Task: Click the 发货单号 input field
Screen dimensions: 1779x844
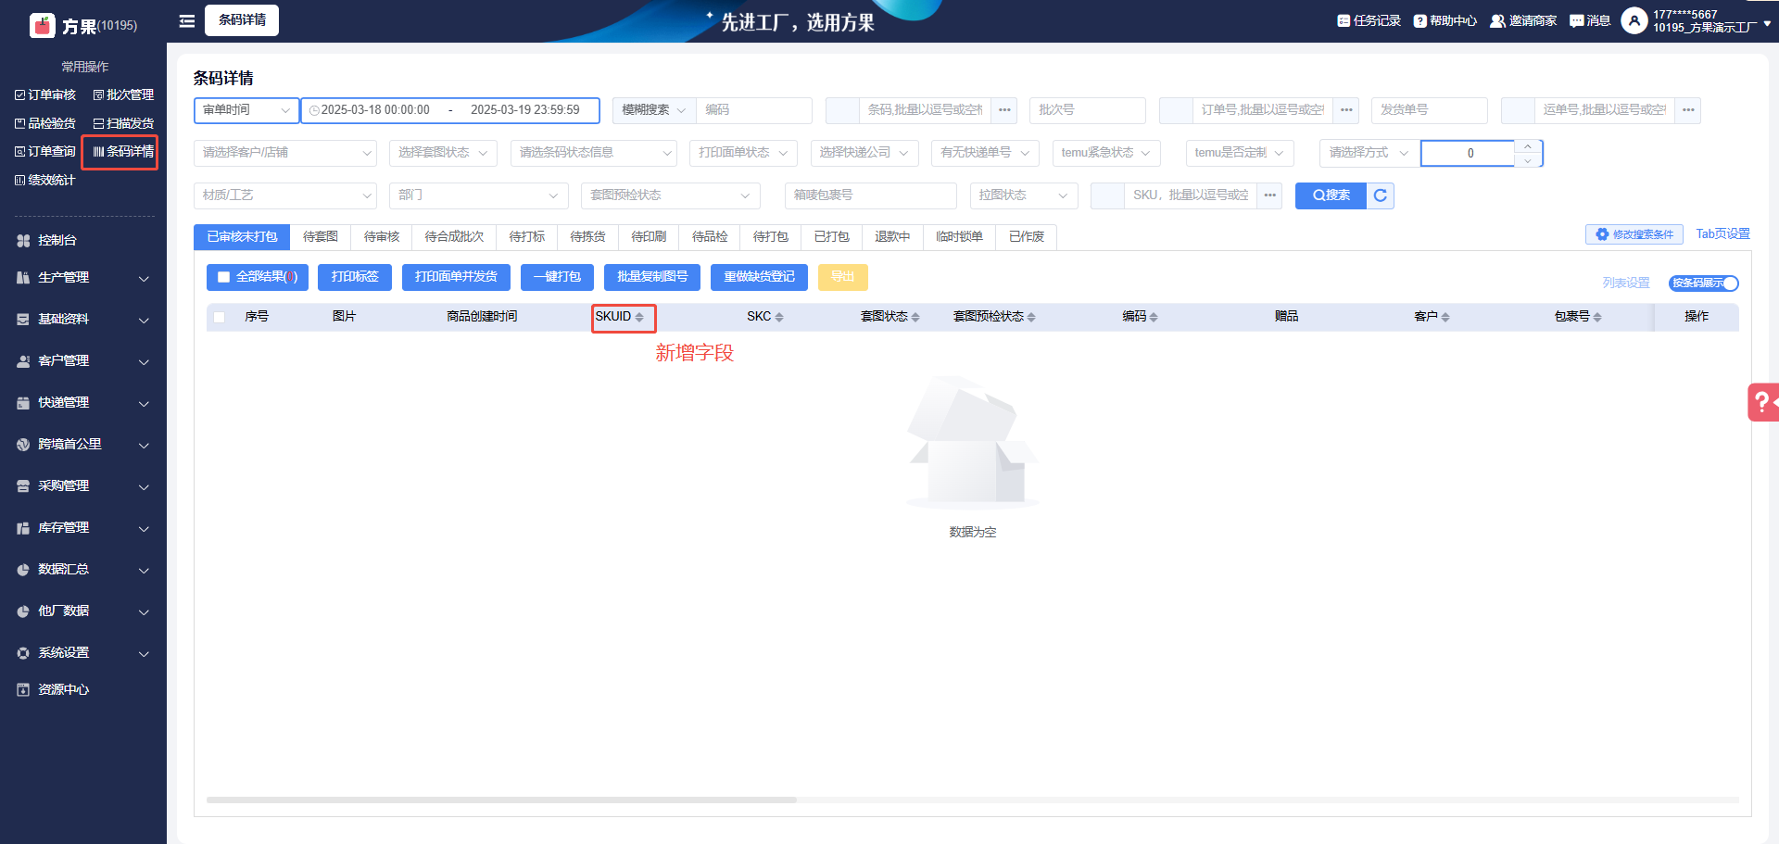Action: pos(1429,110)
